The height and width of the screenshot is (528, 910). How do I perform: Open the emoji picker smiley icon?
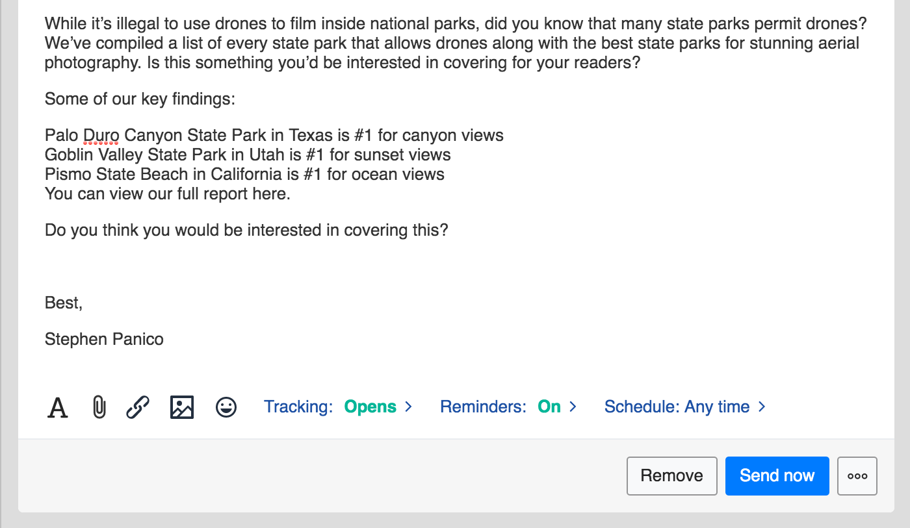coord(226,408)
